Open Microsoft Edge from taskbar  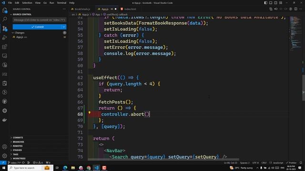(x=65, y=168)
